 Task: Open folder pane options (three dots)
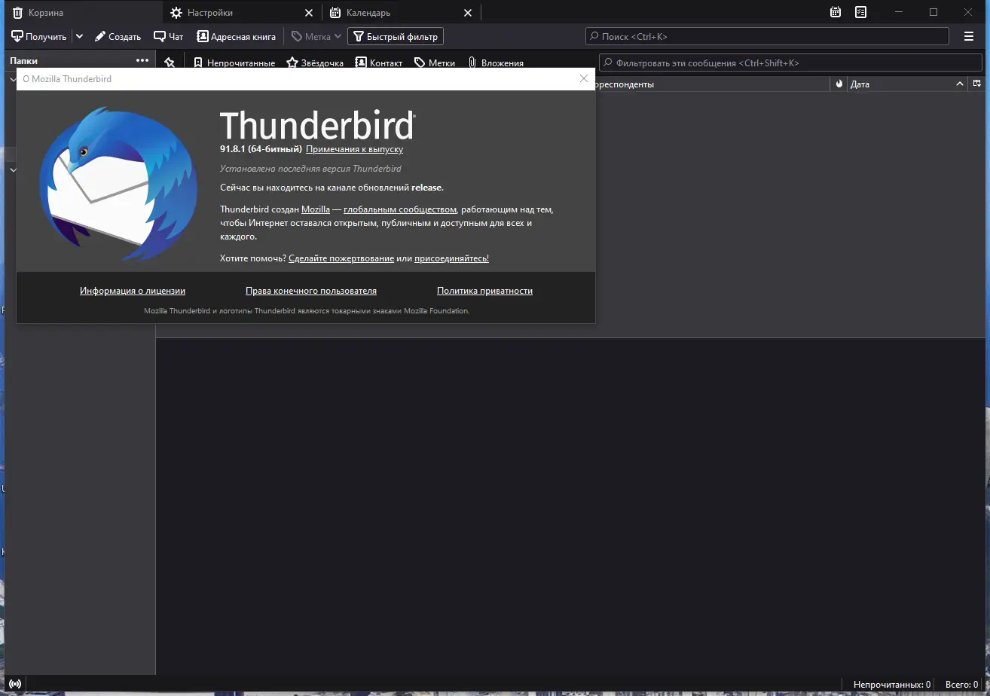(142, 60)
